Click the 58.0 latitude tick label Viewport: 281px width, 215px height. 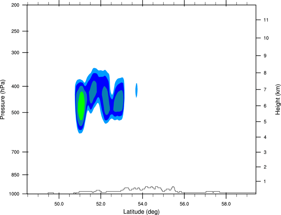click(226, 204)
